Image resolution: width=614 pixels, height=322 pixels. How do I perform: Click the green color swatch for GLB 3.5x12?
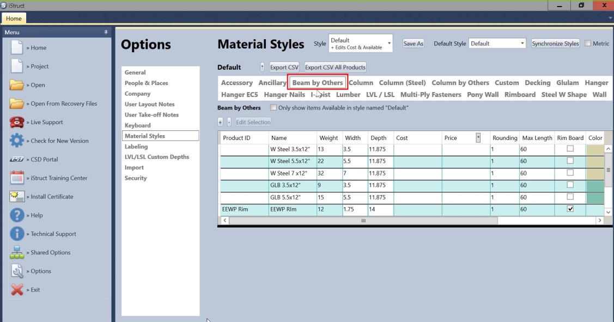(x=595, y=185)
